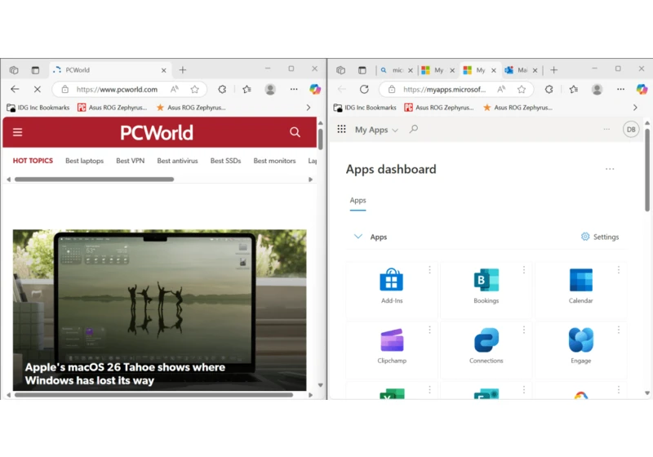The image size is (653, 457).
Task: Collapse the Apps section chevron
Action: coord(358,237)
